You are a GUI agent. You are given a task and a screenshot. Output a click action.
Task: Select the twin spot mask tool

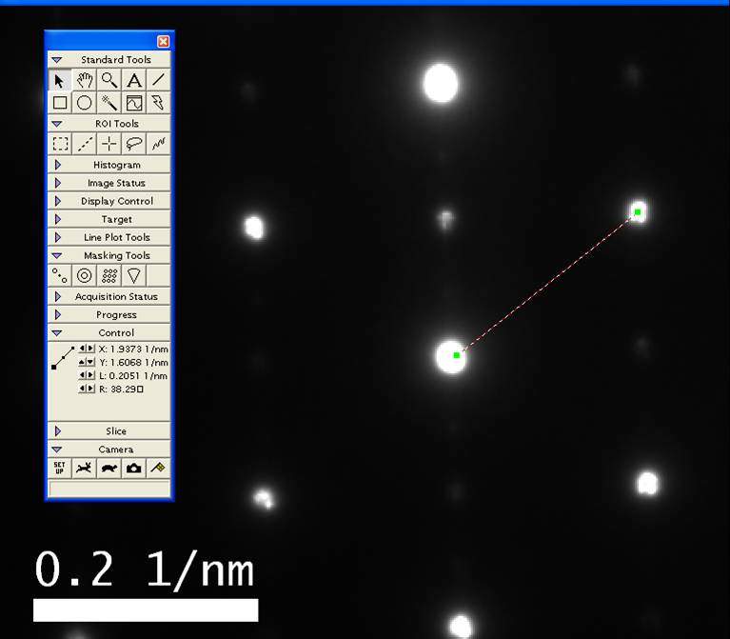(60, 276)
